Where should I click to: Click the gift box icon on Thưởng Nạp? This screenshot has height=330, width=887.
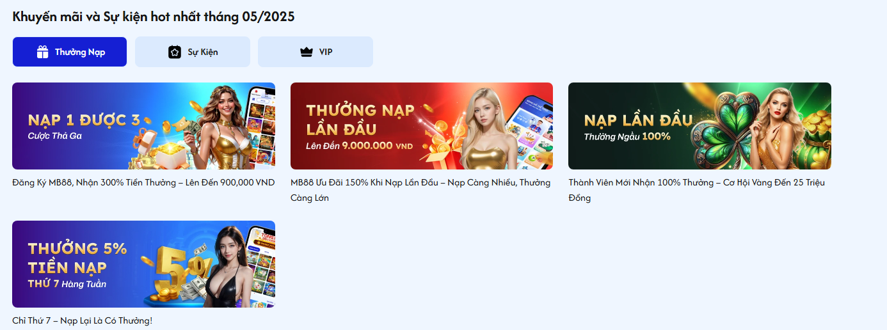(43, 52)
